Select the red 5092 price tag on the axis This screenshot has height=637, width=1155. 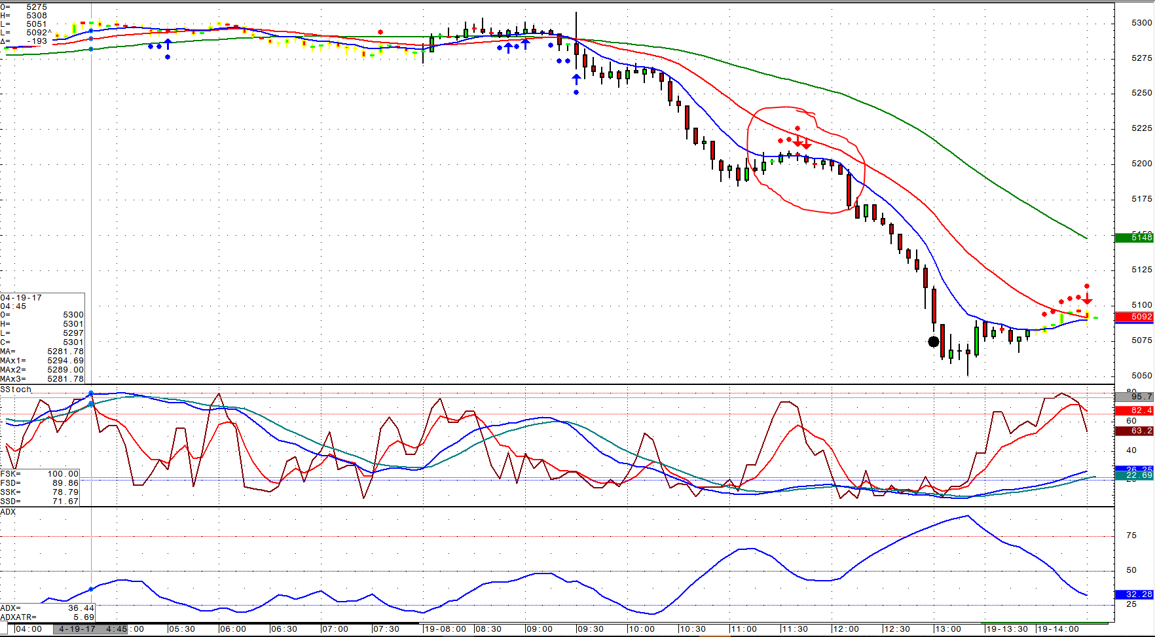coord(1134,317)
